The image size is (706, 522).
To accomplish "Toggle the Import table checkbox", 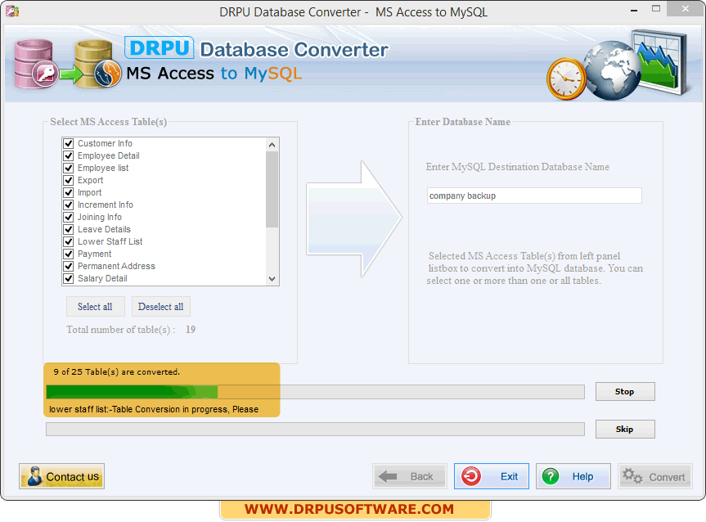I will coord(69,192).
